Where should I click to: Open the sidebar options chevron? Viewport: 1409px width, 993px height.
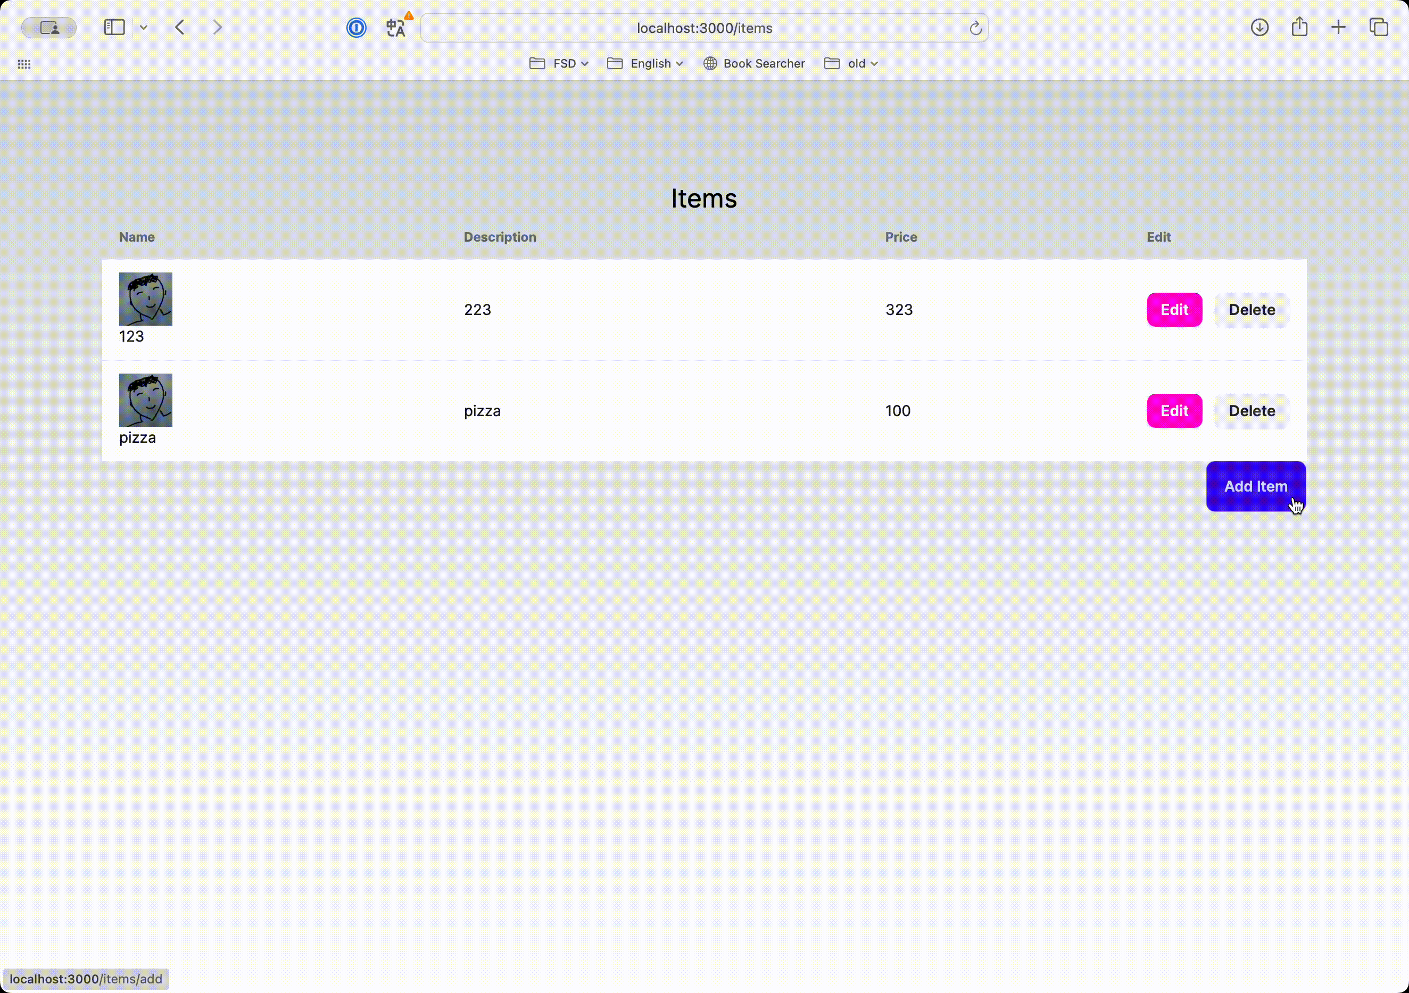[x=144, y=28]
